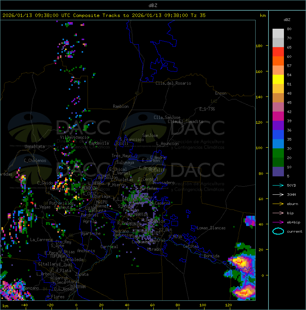Click the 'C_Guido' label on map
306x310 pixels.
[x=45, y=183]
